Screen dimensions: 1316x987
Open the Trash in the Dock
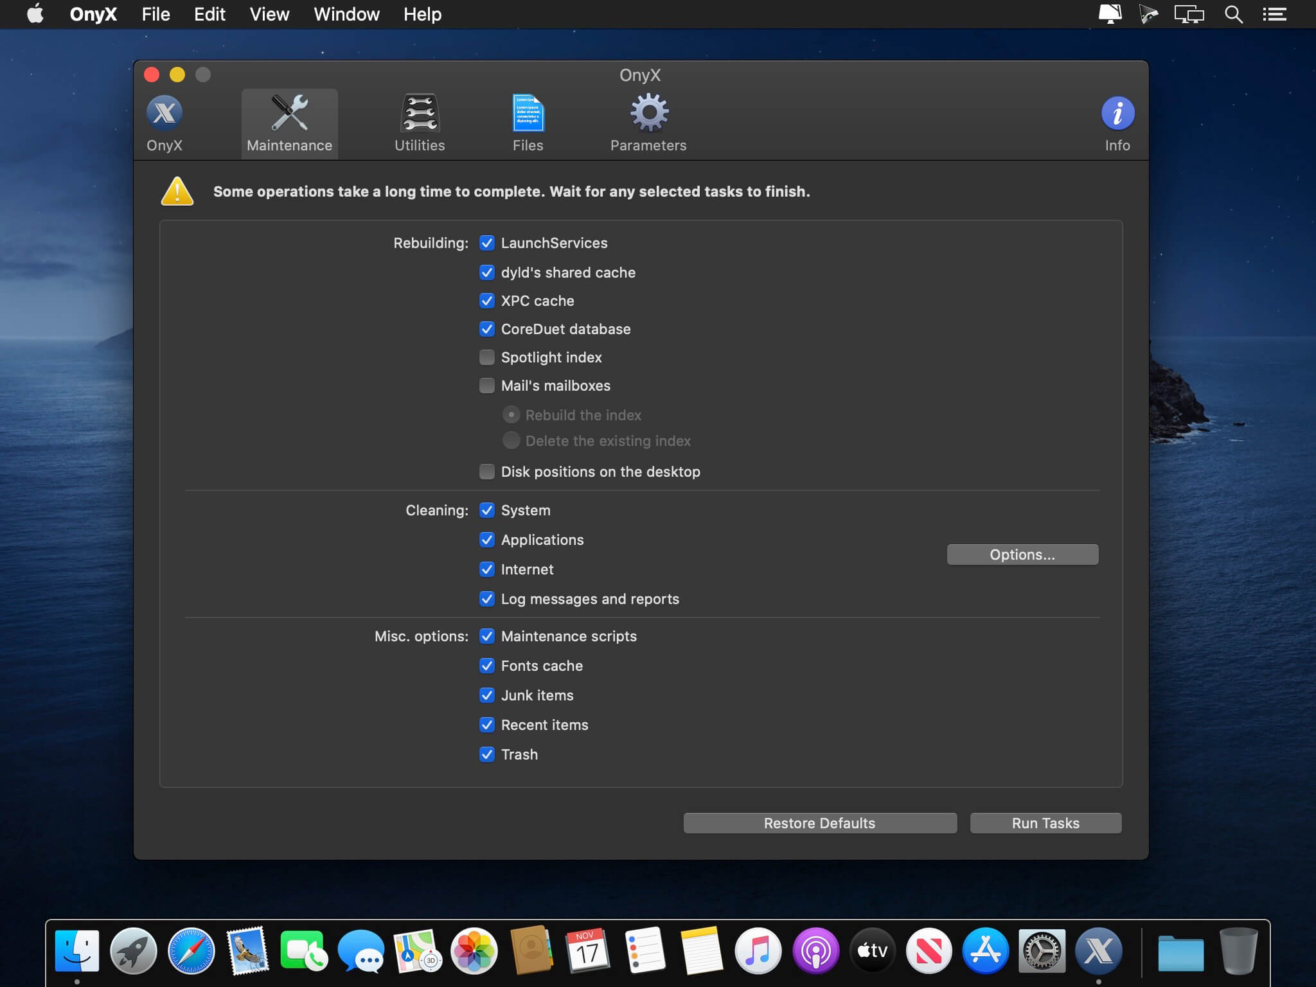tap(1238, 950)
